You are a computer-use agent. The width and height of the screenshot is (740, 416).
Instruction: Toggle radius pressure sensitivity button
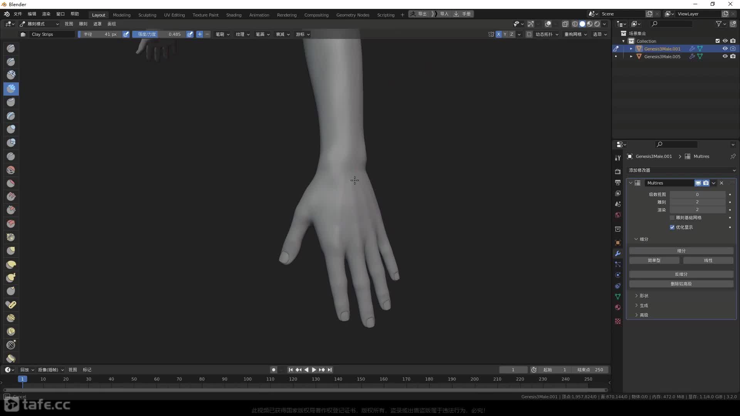click(126, 34)
